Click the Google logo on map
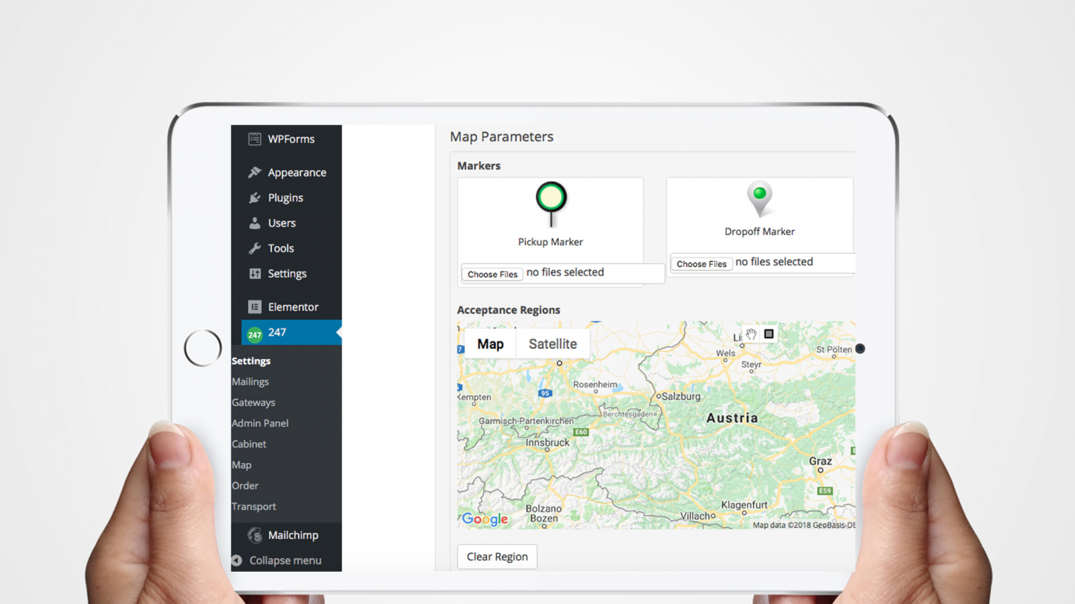The width and height of the screenshot is (1075, 604). pos(484,519)
